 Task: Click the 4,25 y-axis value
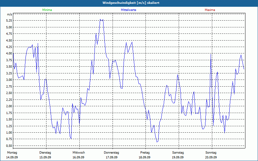click(10, 47)
